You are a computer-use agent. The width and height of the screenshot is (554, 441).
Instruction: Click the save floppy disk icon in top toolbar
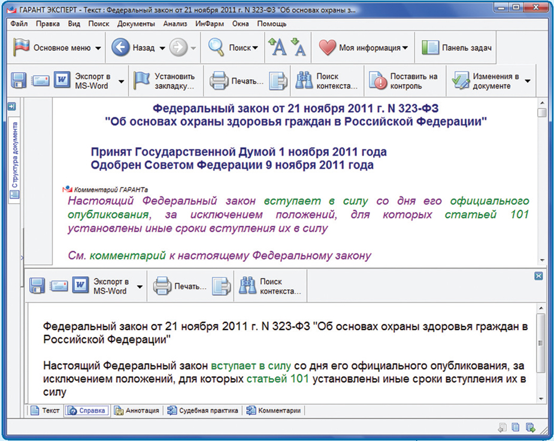pyautogui.click(x=19, y=81)
